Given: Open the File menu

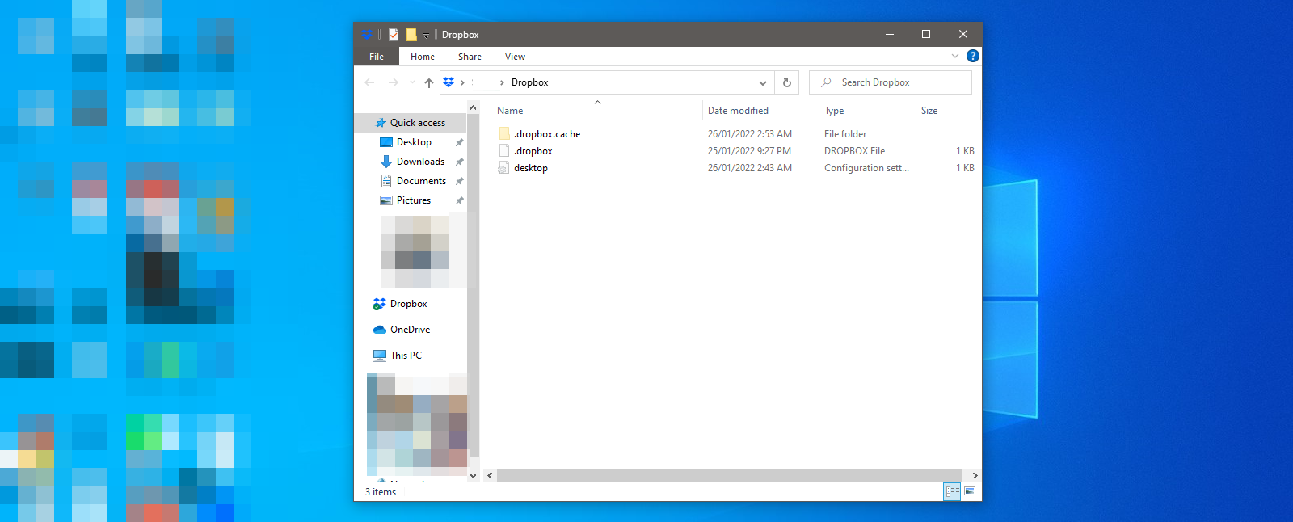Looking at the screenshot, I should [x=377, y=57].
